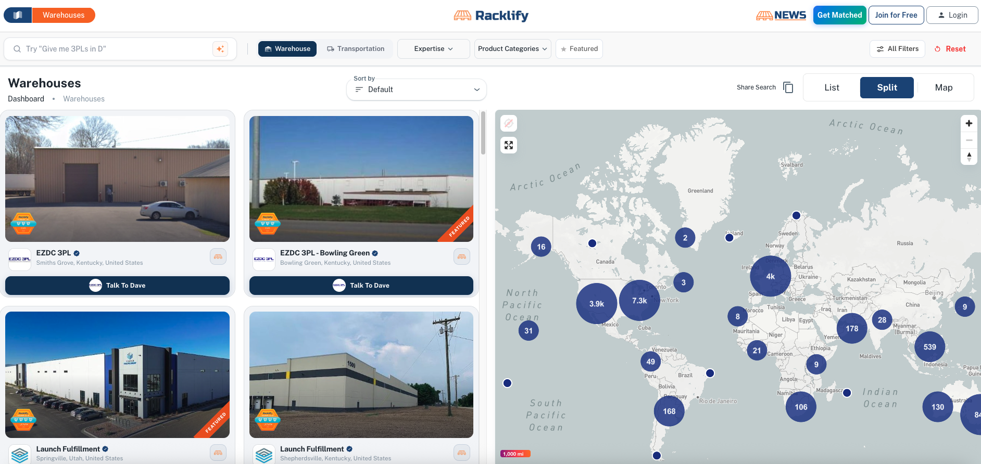
Task: Copy share search link icon
Action: [x=788, y=87]
